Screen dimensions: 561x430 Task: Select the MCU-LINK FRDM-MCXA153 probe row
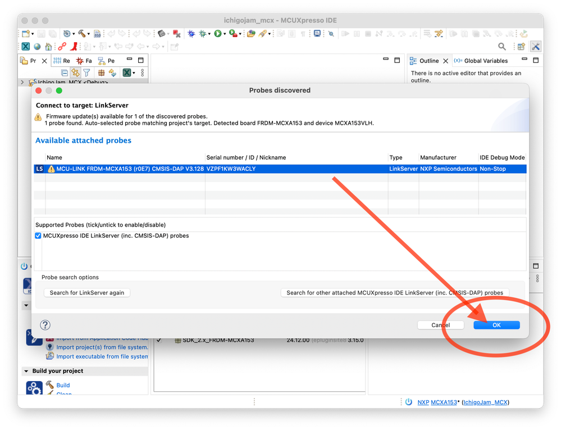coord(280,169)
